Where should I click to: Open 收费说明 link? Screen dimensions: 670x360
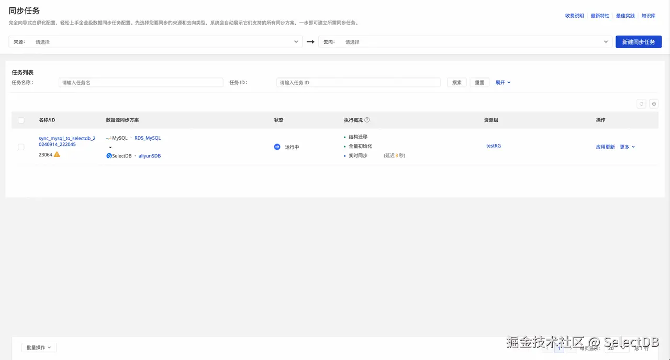click(574, 16)
